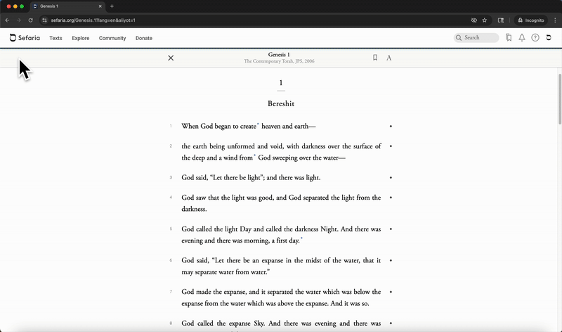This screenshot has height=332, width=562.
Task: Click the connection dot beside verse 3
Action: (x=391, y=177)
